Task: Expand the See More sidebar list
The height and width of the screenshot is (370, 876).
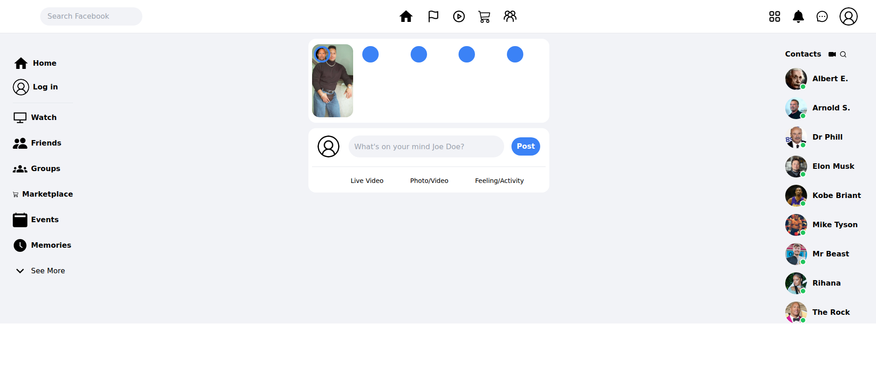Action: (x=40, y=271)
